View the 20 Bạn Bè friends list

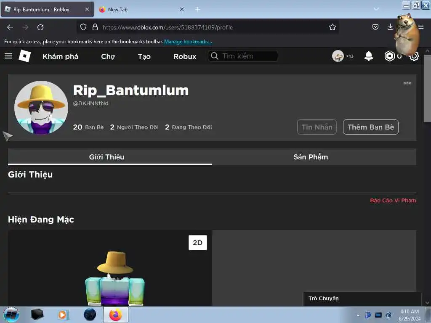click(x=88, y=127)
